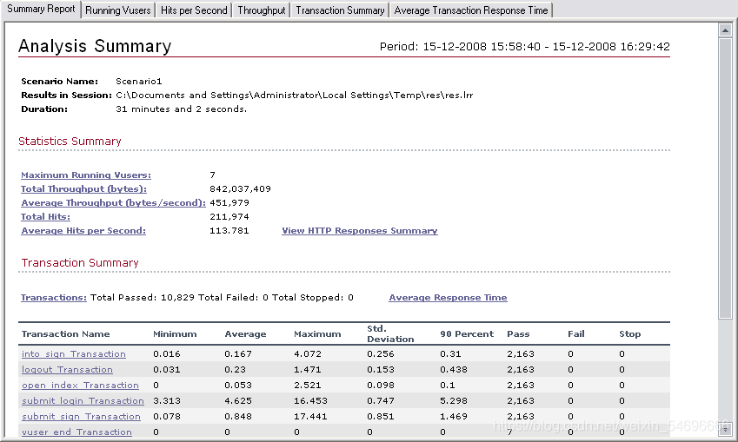Click submit_login maximum value 16.453
The image size is (738, 442).
pyautogui.click(x=310, y=400)
